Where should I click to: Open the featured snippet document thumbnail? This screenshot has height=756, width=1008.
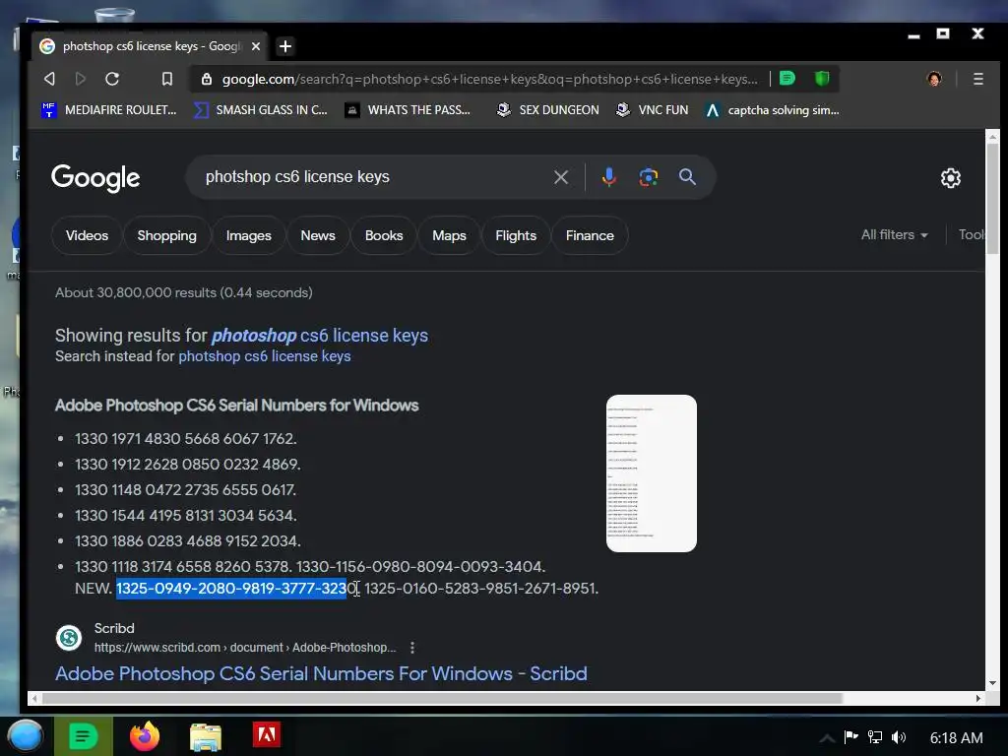pos(652,473)
